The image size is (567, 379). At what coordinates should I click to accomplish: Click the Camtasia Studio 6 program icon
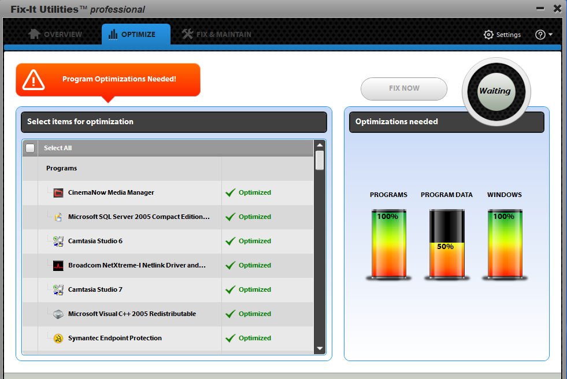[x=58, y=241]
